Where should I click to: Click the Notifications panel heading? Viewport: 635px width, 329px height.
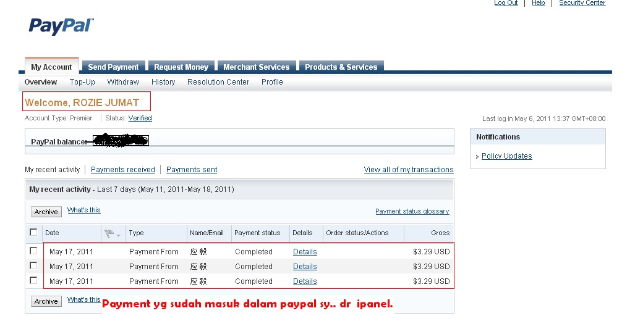tap(498, 137)
